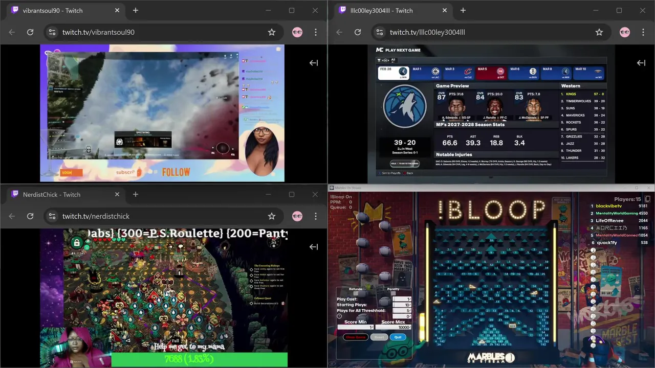Click Sim to Playoffs prompt
This screenshot has height=368, width=655.
390,173
